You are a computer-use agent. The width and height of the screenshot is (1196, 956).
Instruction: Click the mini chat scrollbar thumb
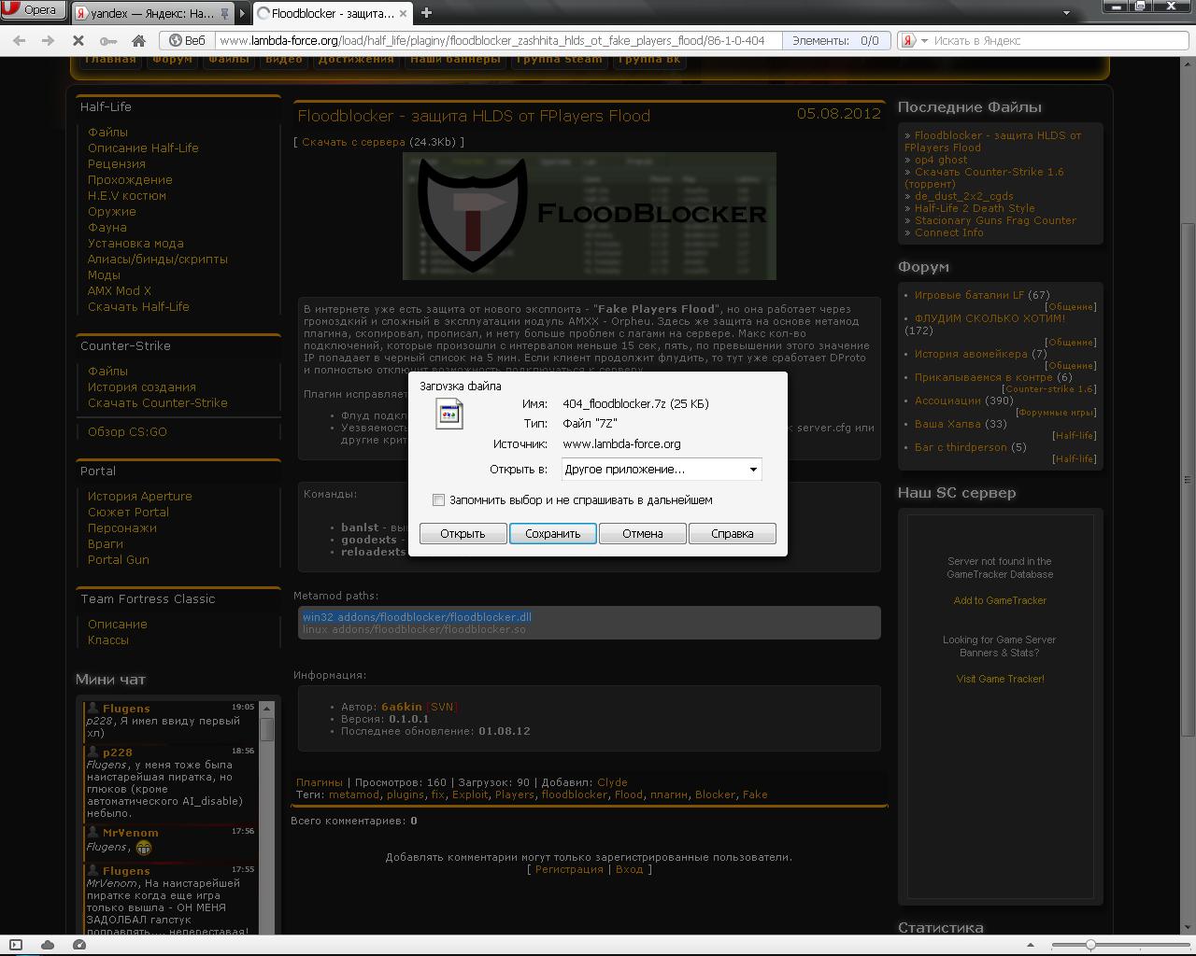(x=267, y=728)
